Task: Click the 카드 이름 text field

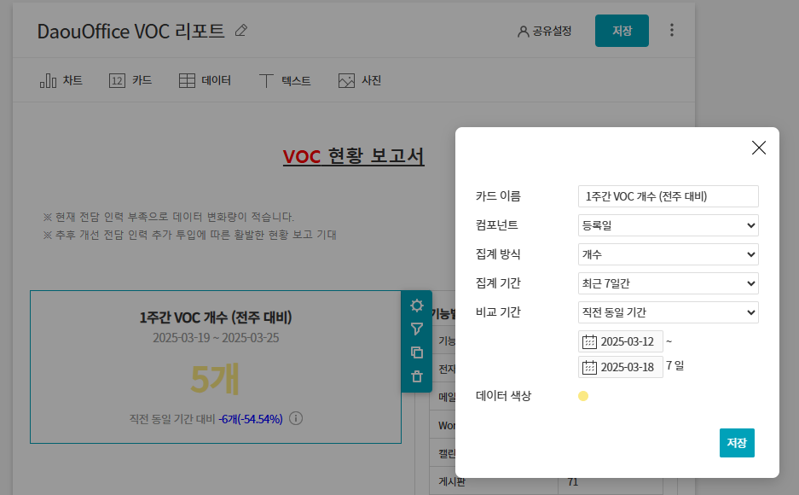Action: click(668, 196)
